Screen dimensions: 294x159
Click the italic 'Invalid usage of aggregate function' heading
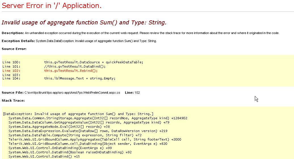tap(84, 22)
